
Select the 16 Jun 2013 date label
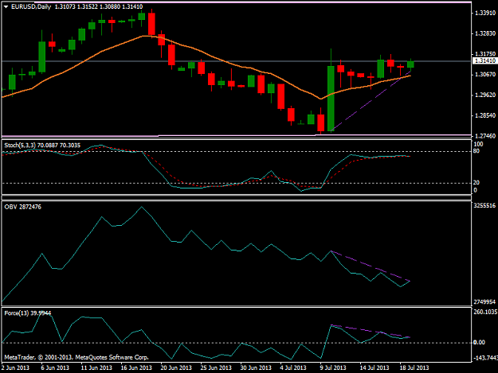[x=136, y=367]
